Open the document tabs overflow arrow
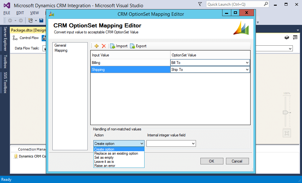The image size is (302, 183). [x=298, y=30]
